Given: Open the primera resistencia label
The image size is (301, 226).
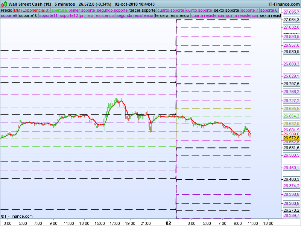Looking at the screenshot, I should pyautogui.click(x=97, y=15).
